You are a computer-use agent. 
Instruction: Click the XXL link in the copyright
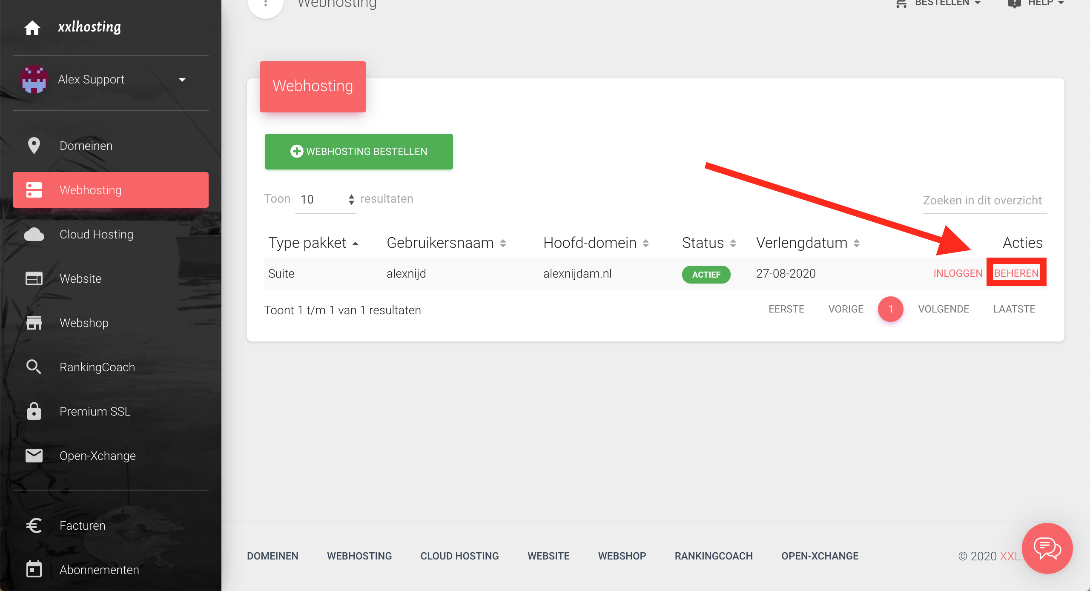point(1010,556)
